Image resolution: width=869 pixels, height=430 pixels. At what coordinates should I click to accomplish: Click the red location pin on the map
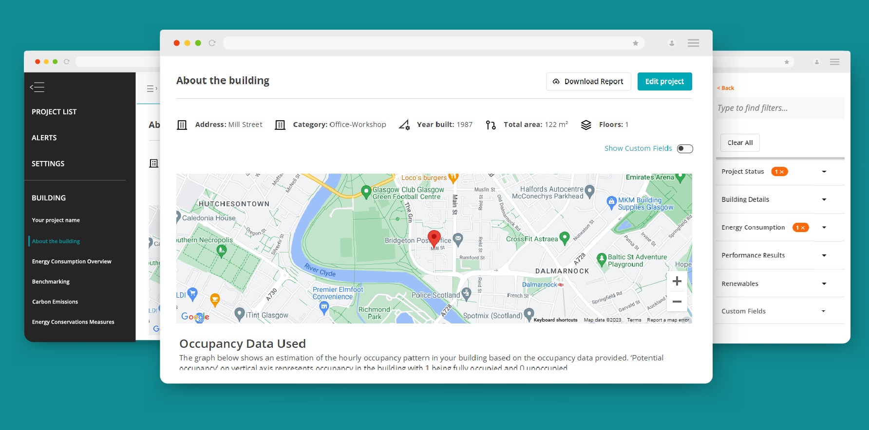pos(434,238)
